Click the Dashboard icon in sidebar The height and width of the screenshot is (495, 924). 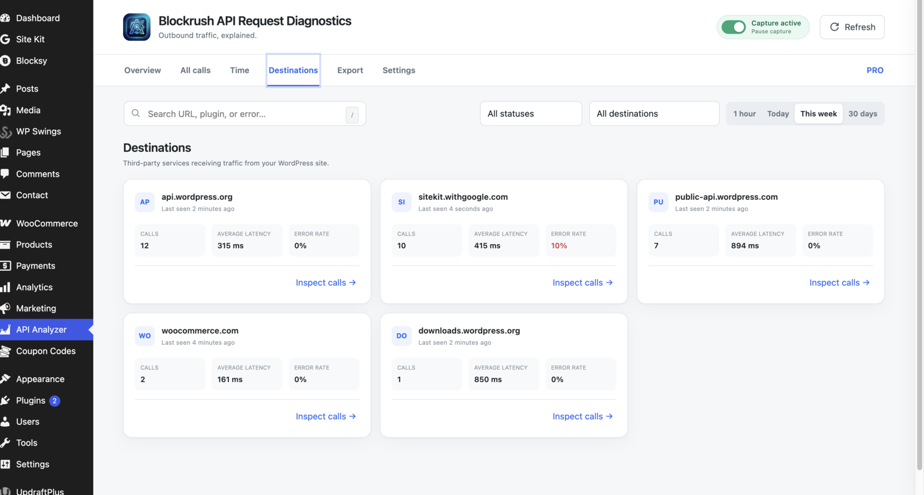pos(5,18)
